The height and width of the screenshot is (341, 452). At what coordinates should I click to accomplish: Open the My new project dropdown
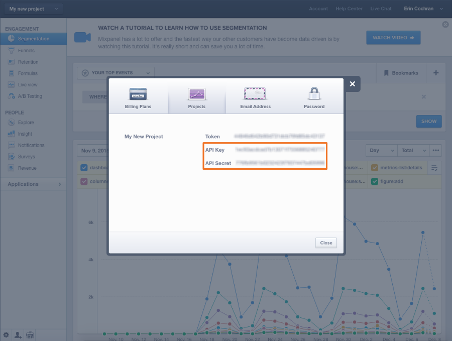pos(34,9)
